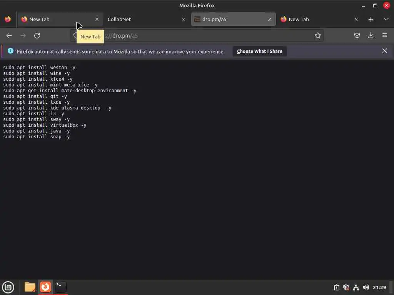Image resolution: width=394 pixels, height=295 pixels.
Task: Open the Files folder in taskbar
Action: [30, 287]
